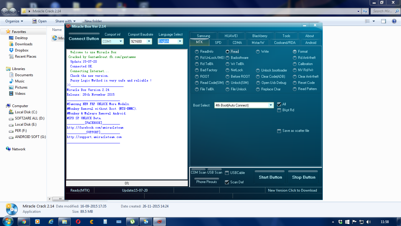
Task: Open the Organize dropdown menu
Action: [14, 21]
